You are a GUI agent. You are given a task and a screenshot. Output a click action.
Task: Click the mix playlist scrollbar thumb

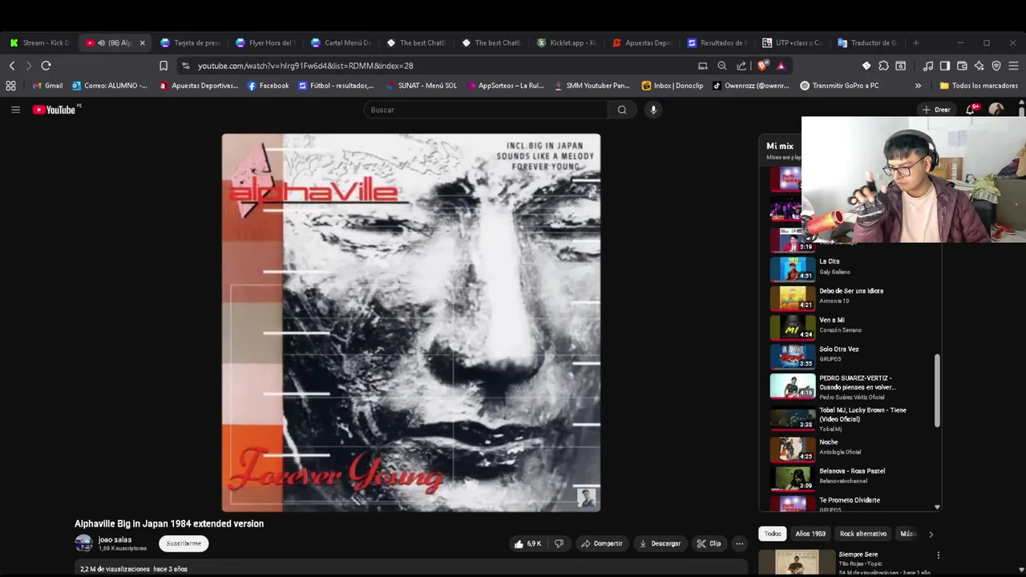coord(937,391)
